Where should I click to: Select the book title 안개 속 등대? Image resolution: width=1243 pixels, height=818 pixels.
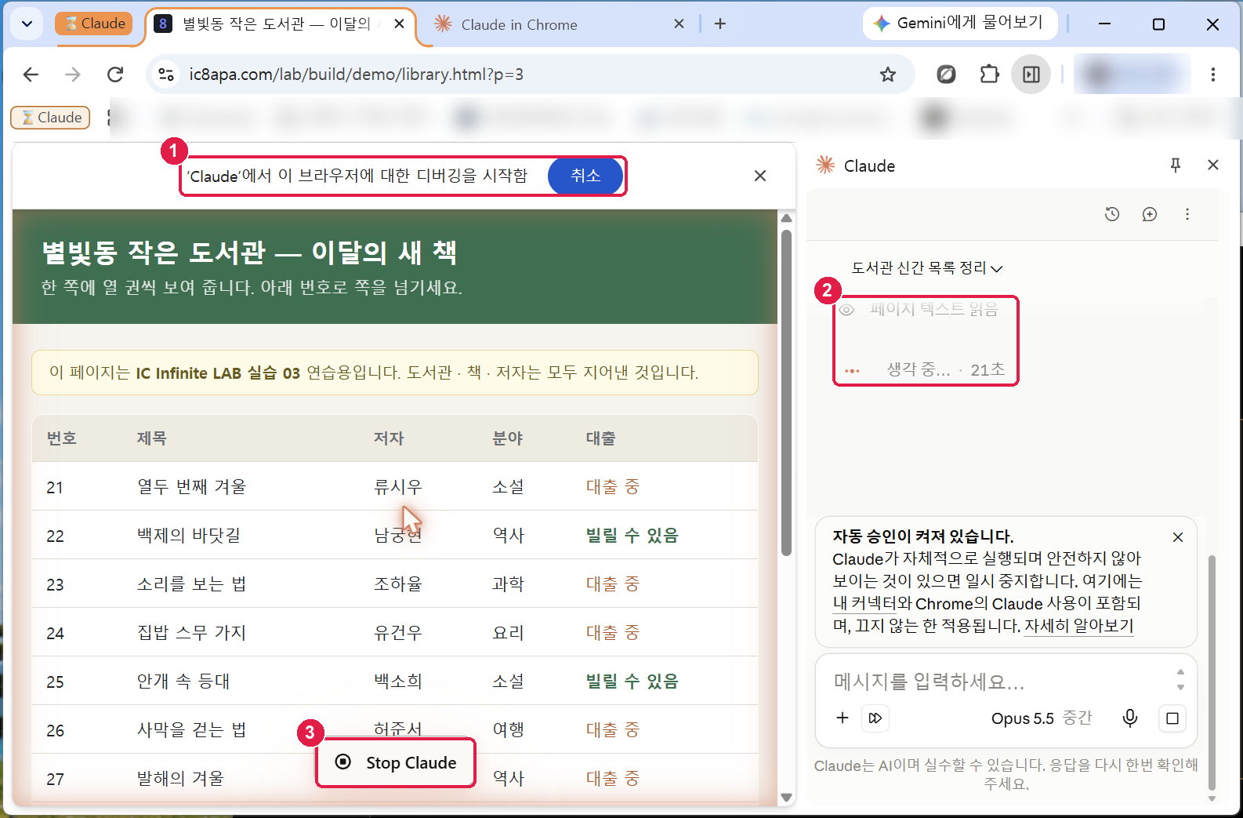[x=184, y=682]
